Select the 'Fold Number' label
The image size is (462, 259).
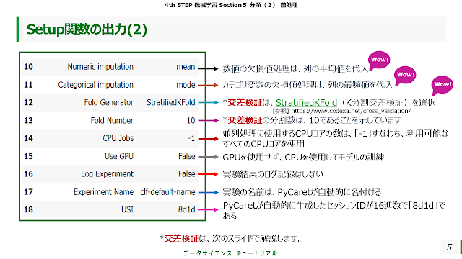pos(112,120)
